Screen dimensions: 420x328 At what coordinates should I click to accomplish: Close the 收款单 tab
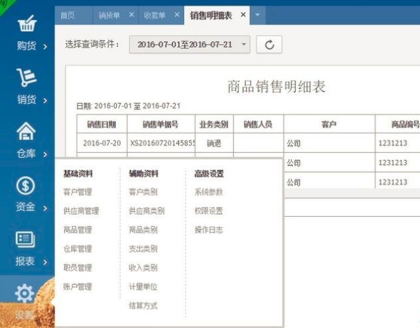tap(177, 14)
